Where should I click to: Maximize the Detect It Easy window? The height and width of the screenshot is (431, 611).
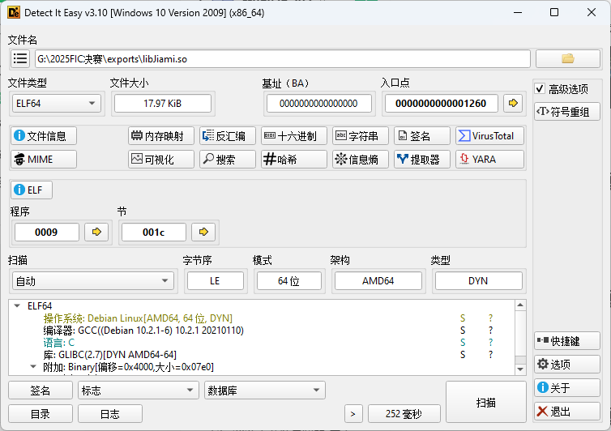(554, 12)
